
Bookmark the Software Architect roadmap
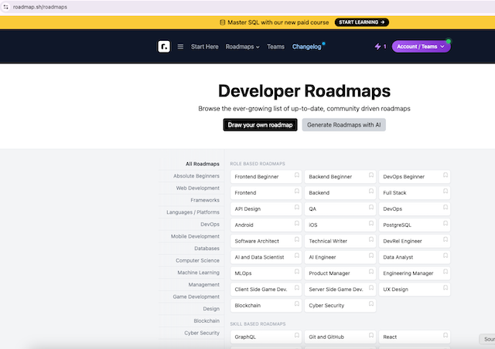(x=297, y=239)
